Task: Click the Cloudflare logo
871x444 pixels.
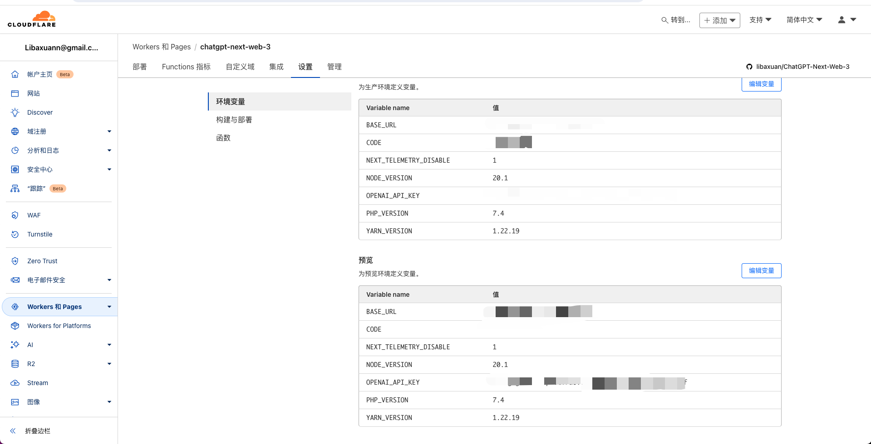Action: click(x=32, y=19)
